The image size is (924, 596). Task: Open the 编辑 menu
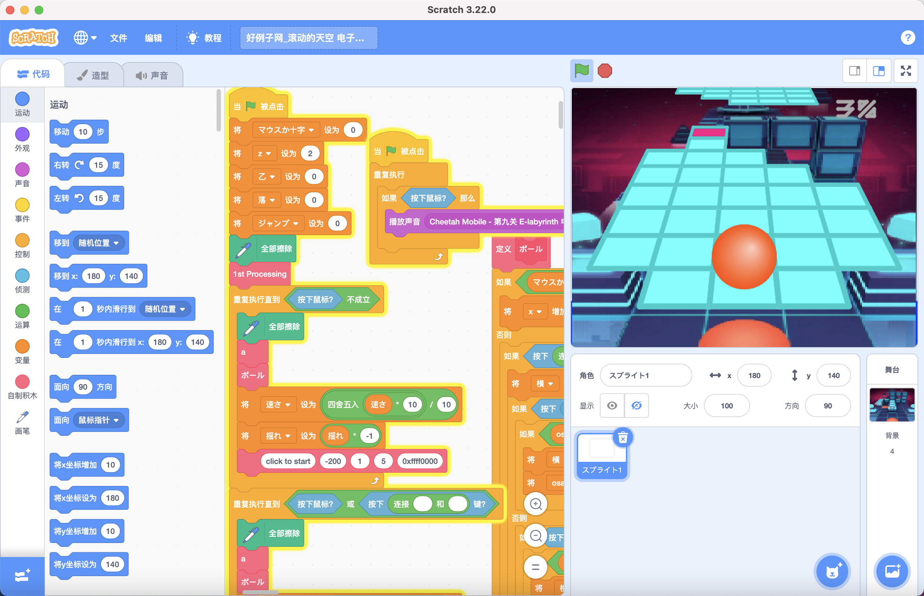[x=153, y=38]
